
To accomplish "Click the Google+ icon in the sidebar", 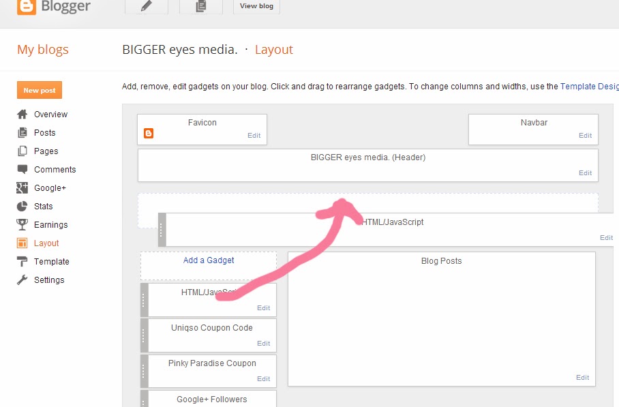I will 22,187.
